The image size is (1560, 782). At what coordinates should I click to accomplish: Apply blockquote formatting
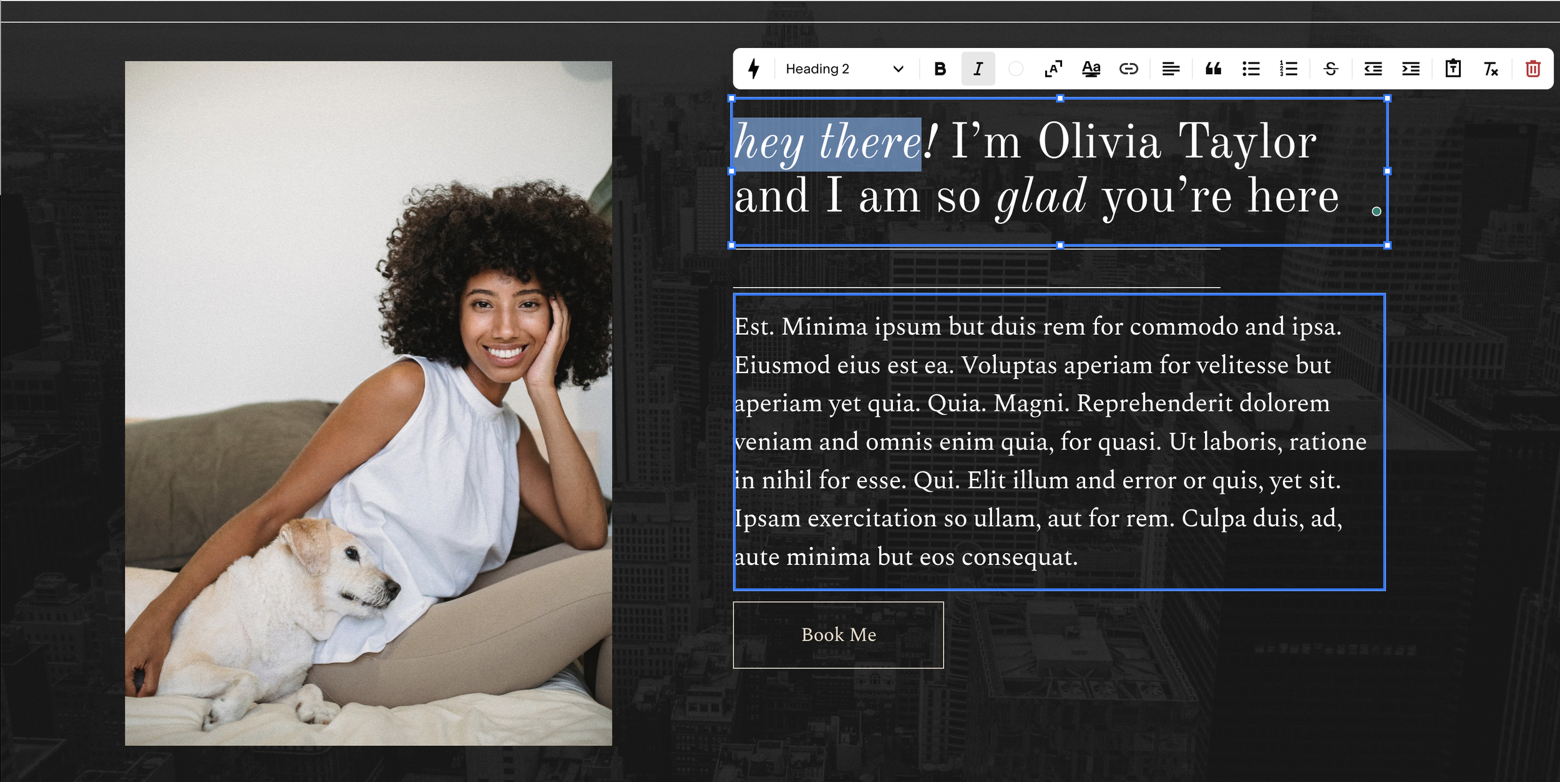[1213, 69]
